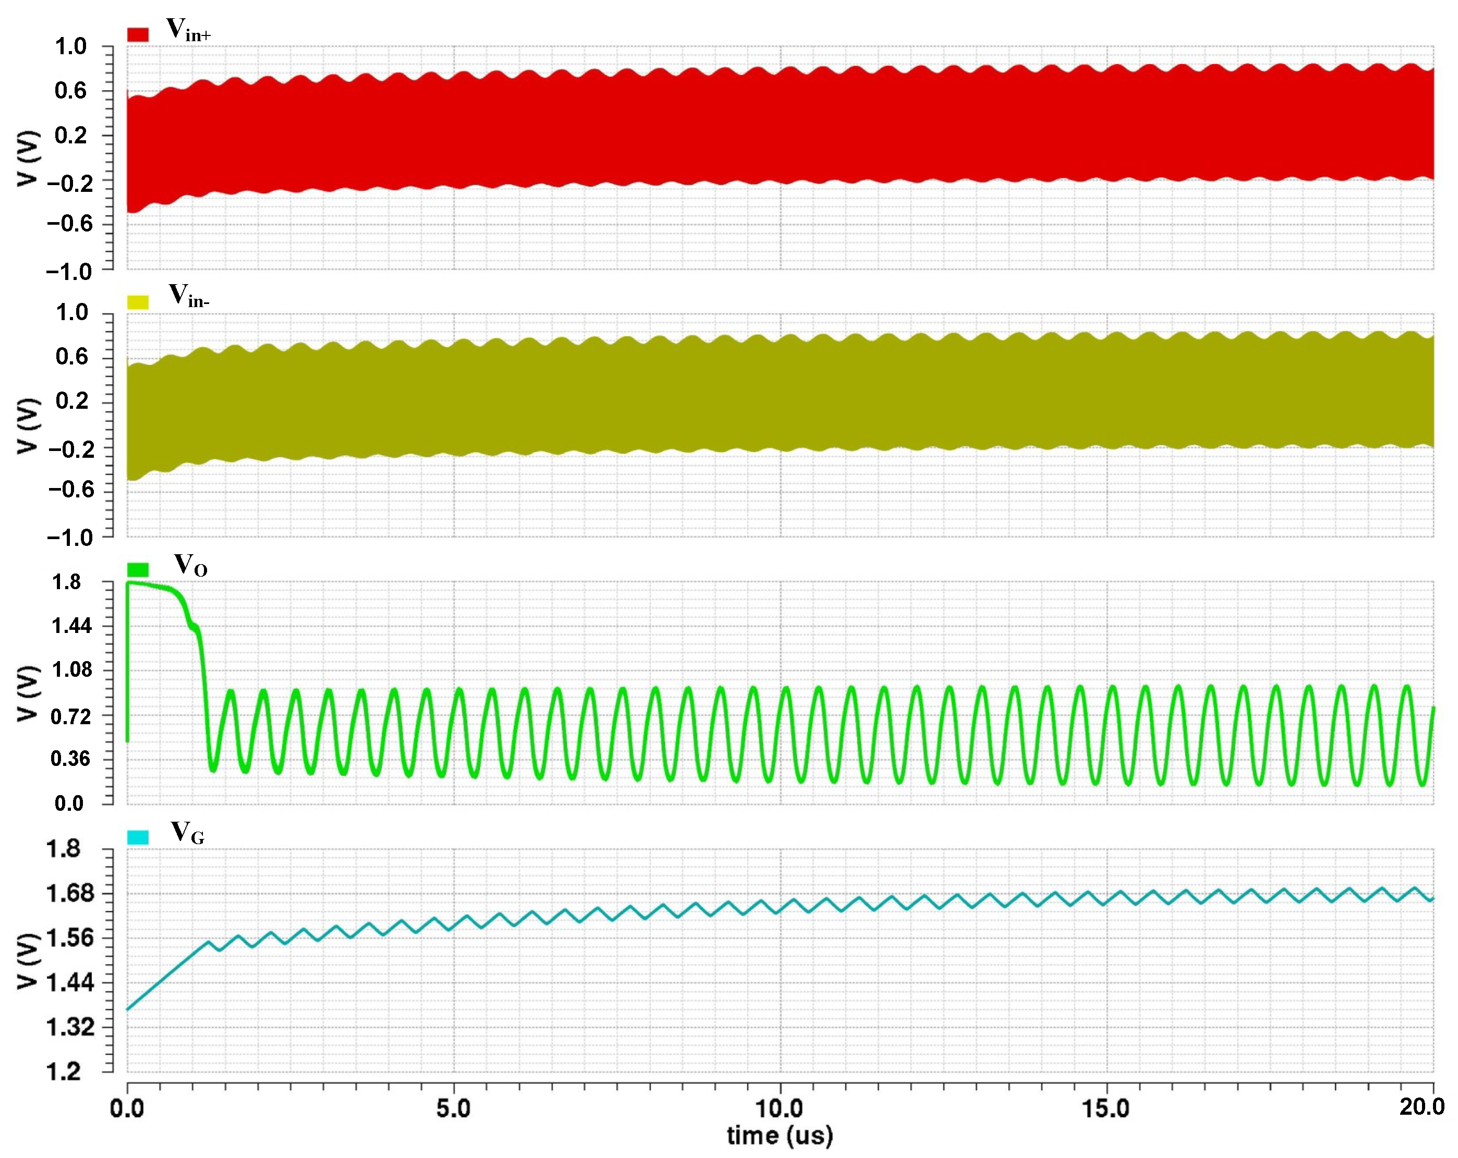
Task: Click the cyan VG legend swatch
Action: coord(137,837)
